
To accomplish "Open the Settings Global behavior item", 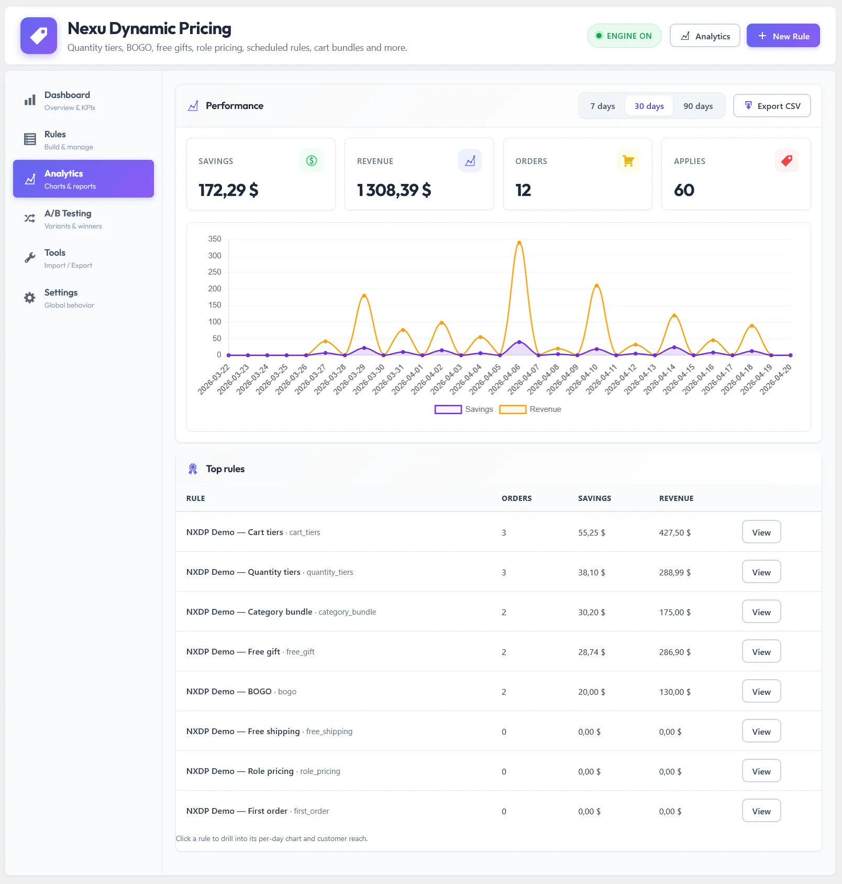I will (x=83, y=298).
